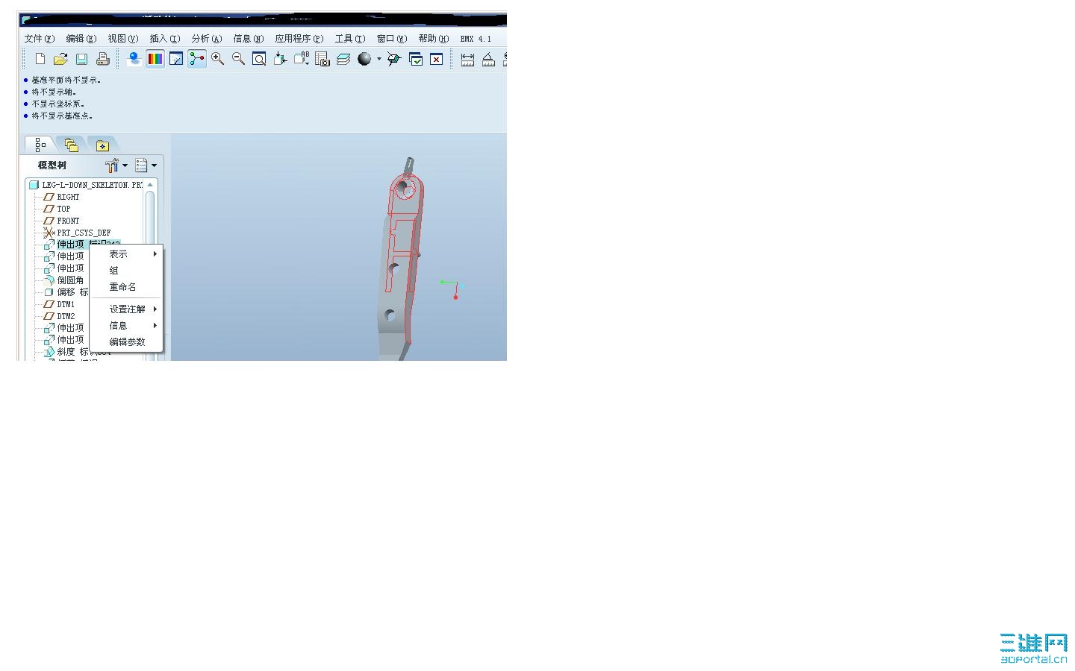Select the FRONT datum plane
Viewport: 1075px width, 671px height.
(62, 221)
